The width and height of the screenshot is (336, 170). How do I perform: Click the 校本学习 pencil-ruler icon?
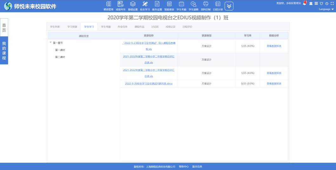(x=145, y=6)
